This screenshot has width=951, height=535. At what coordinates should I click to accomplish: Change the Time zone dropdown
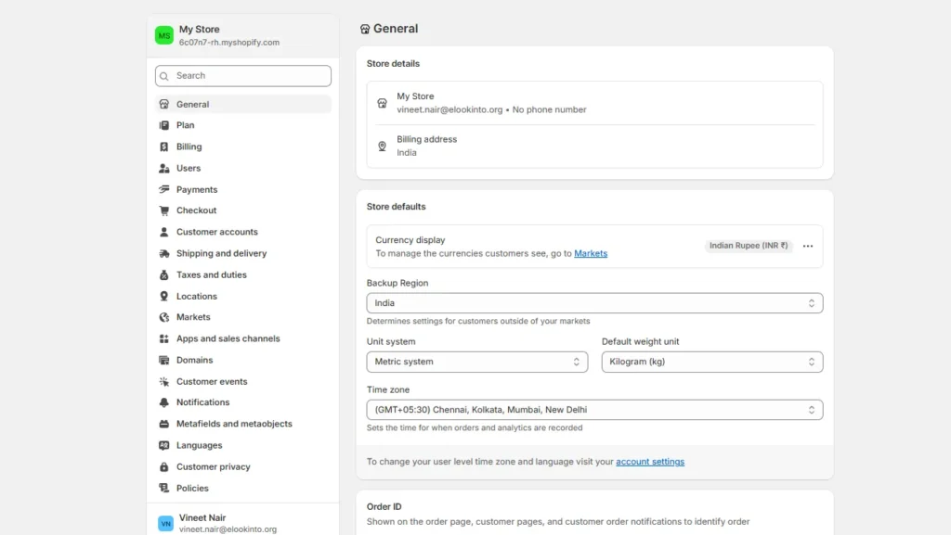click(594, 409)
